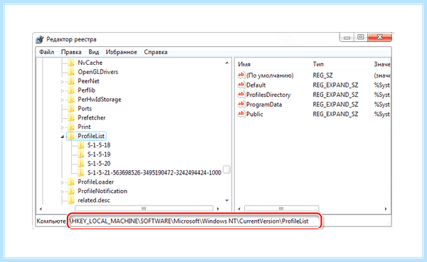The width and height of the screenshot is (427, 262).
Task: Open the Вид menu
Action: [93, 52]
